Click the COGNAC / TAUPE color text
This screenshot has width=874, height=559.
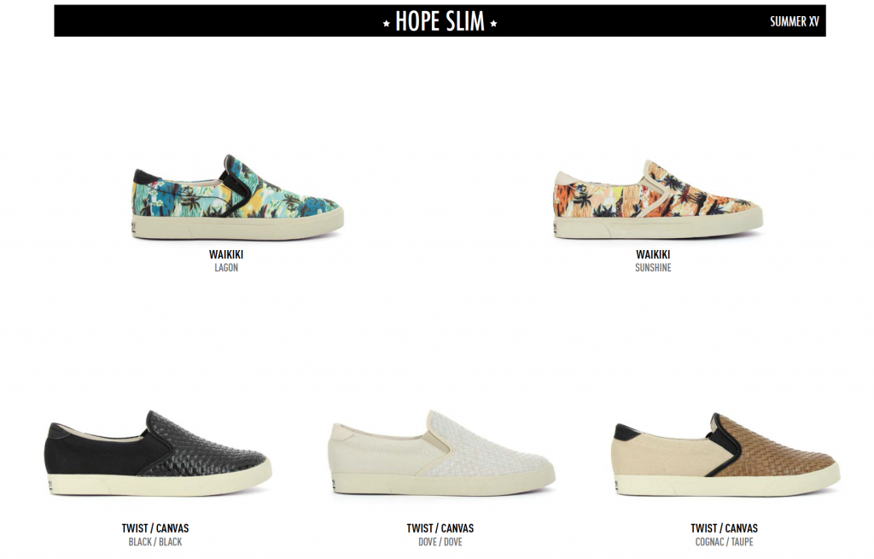coord(724,542)
